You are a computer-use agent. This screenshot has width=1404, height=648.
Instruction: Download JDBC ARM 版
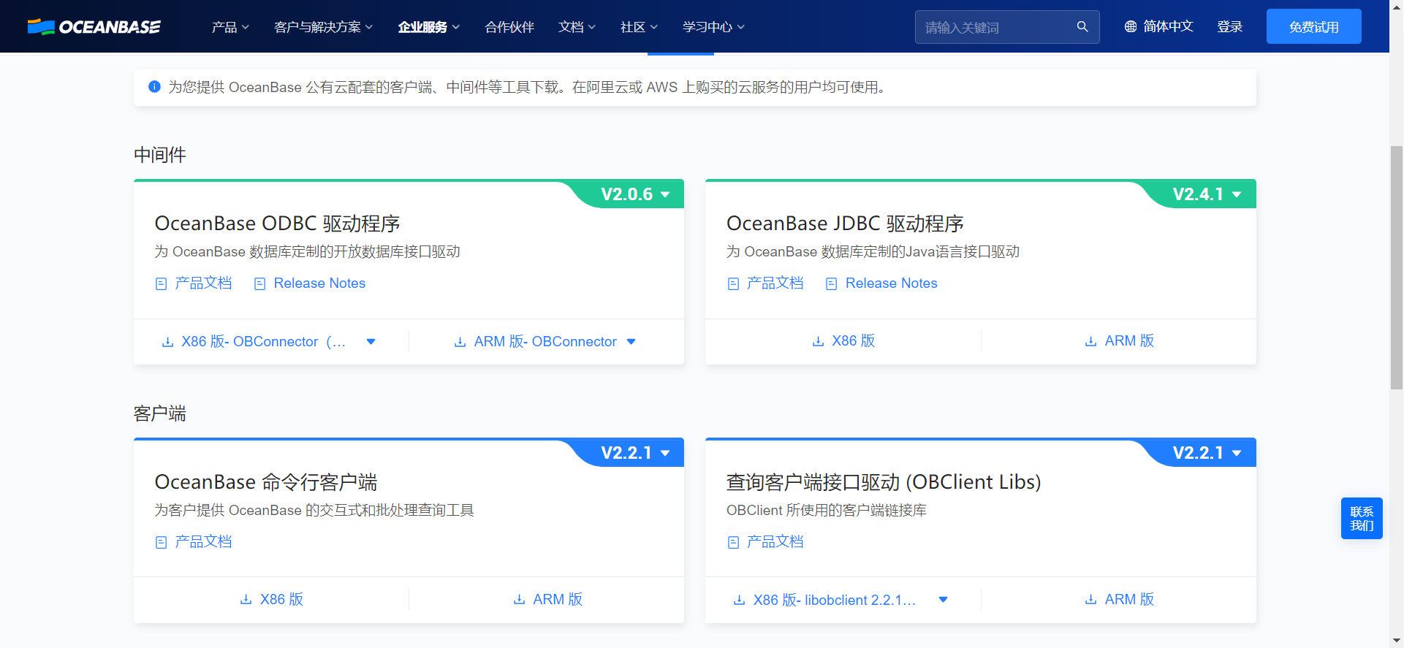1119,341
